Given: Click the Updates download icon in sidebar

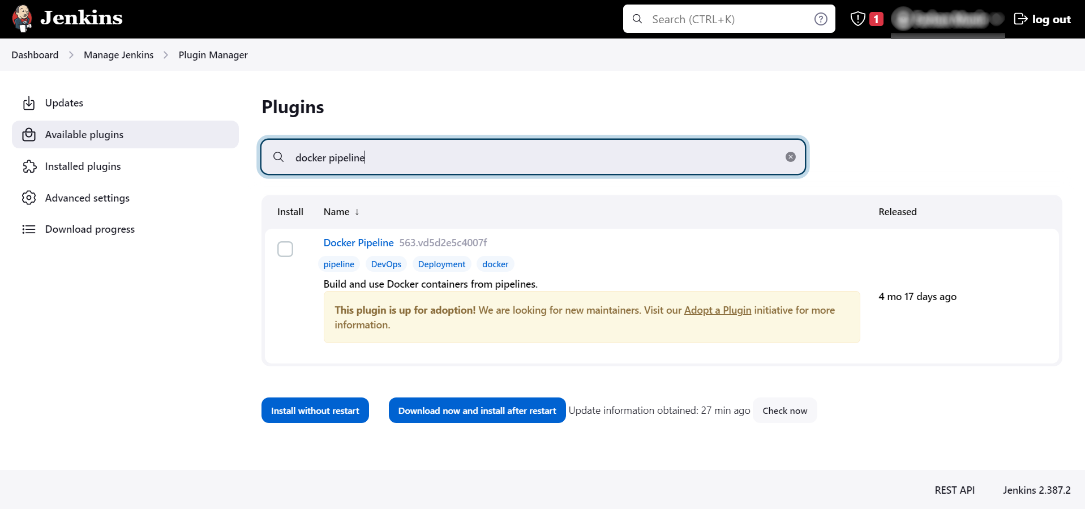Looking at the screenshot, I should (x=29, y=103).
